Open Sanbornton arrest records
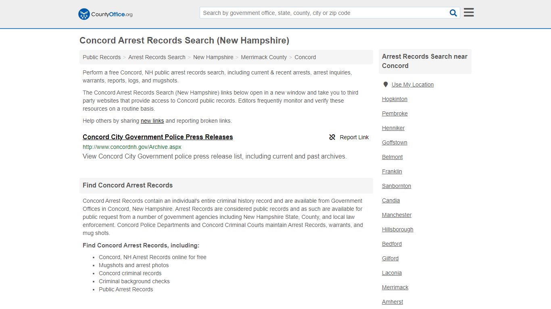The width and height of the screenshot is (551, 309). (x=397, y=186)
